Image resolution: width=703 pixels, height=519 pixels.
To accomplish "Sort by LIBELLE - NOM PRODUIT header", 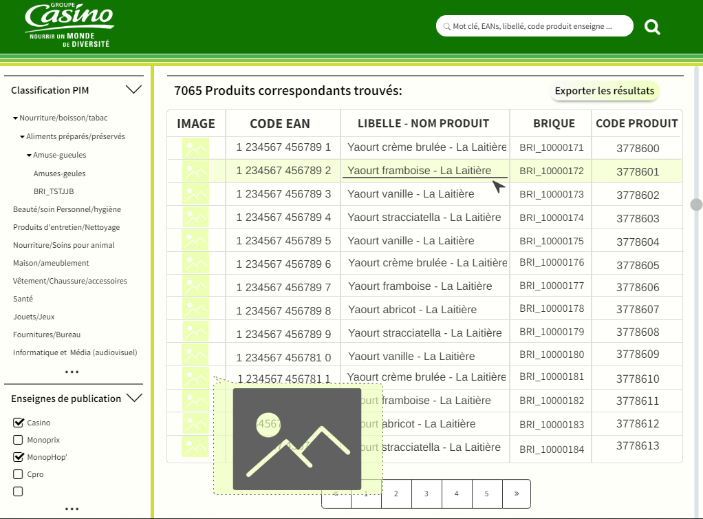I will [423, 123].
